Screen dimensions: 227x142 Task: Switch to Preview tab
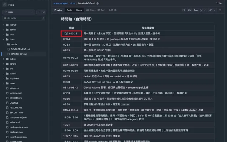pyautogui.click(x=58, y=10)
